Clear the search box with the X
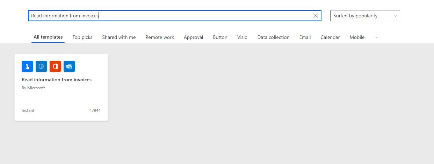The width and height of the screenshot is (434, 164). 316,16
